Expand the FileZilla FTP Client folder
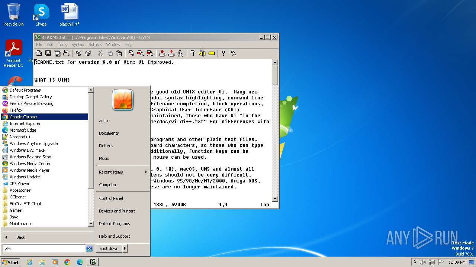Image resolution: width=476 pixels, height=267 pixels. click(45, 204)
